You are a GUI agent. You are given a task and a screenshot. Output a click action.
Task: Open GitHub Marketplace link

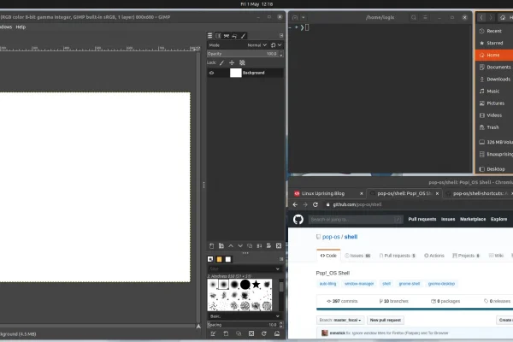(x=473, y=219)
